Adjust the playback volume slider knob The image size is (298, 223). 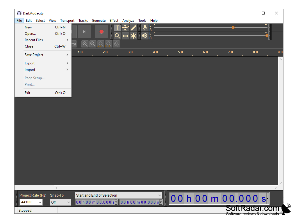tap(267, 35)
